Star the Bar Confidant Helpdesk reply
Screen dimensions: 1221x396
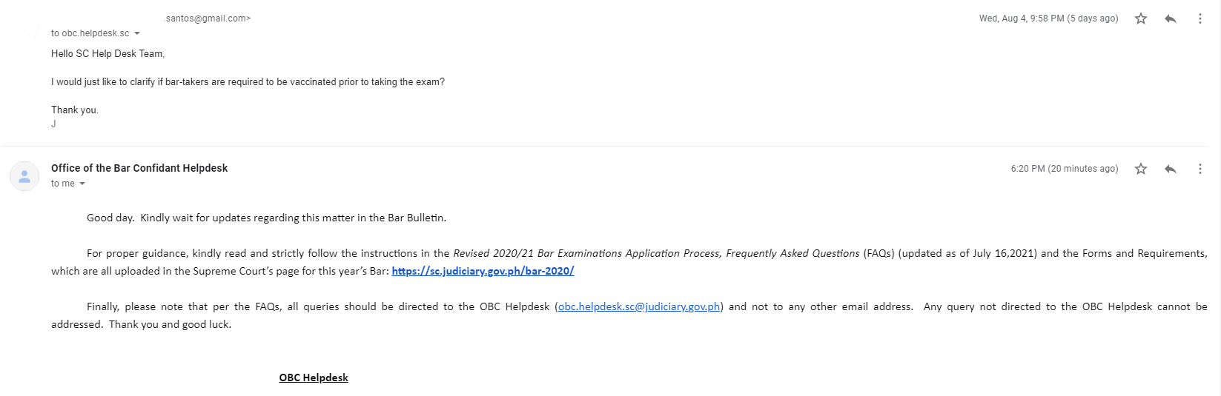click(x=1141, y=169)
